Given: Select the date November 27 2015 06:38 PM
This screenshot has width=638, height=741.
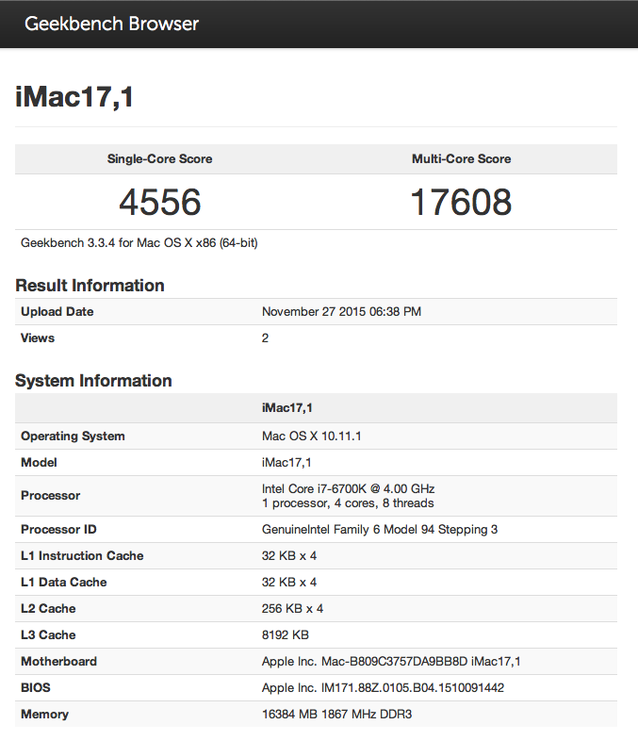Looking at the screenshot, I should [341, 311].
